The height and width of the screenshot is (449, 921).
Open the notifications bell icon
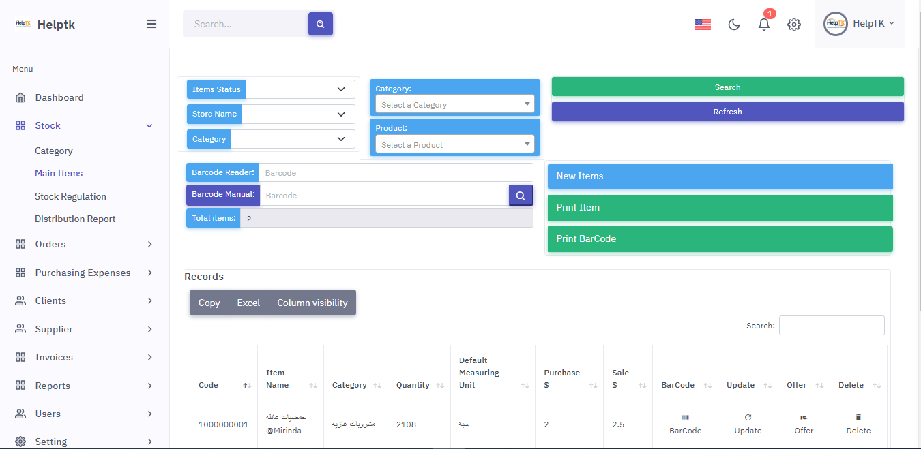pos(764,24)
